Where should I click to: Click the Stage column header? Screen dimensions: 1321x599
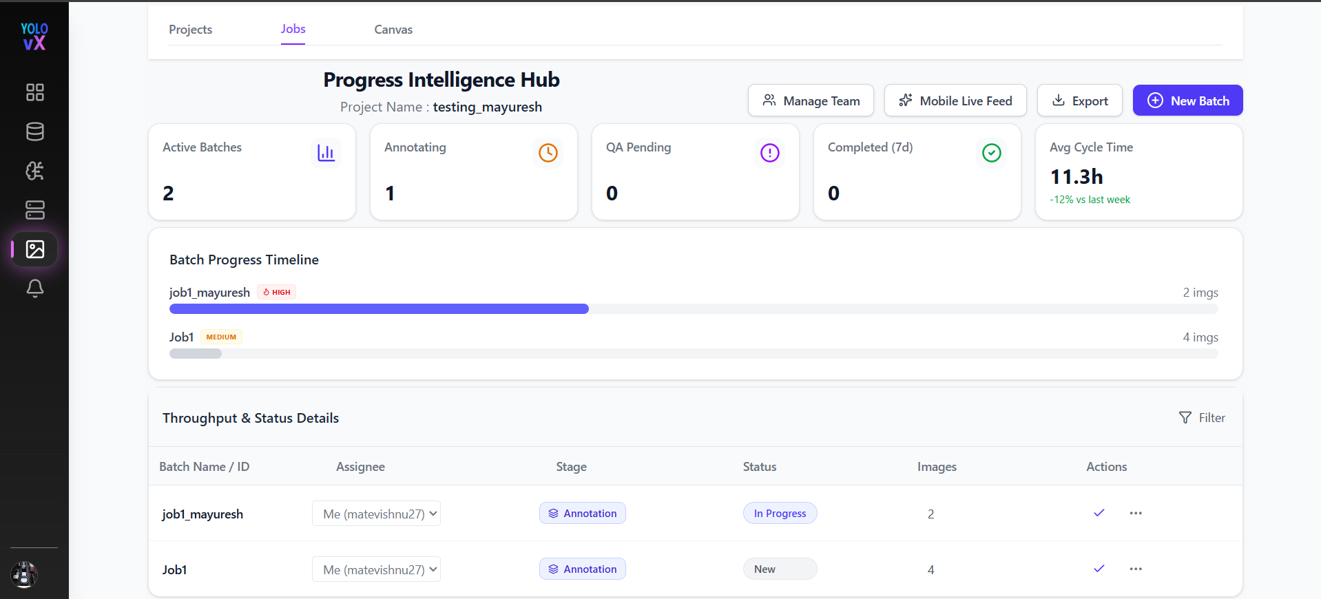coord(572,467)
